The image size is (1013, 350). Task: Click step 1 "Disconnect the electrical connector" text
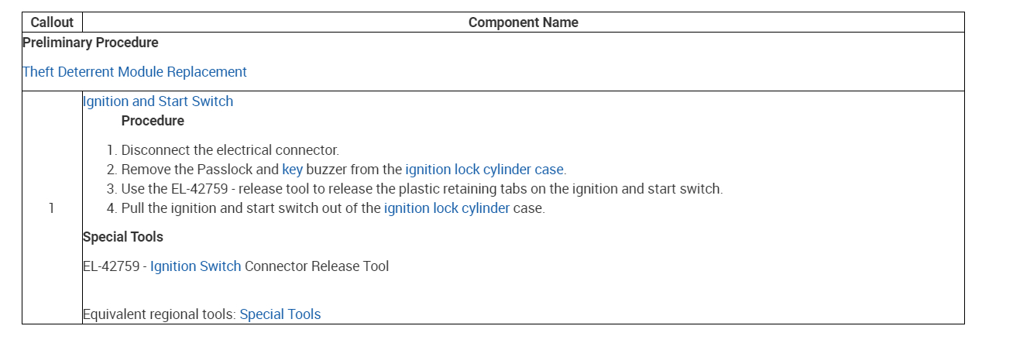230,150
